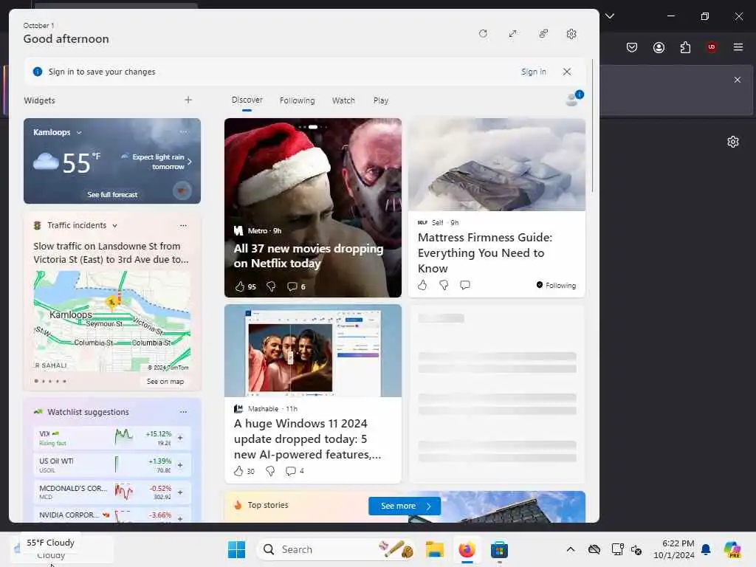The width and height of the screenshot is (756, 567).
Task: Click the taskbar Search box
Action: [336, 549]
